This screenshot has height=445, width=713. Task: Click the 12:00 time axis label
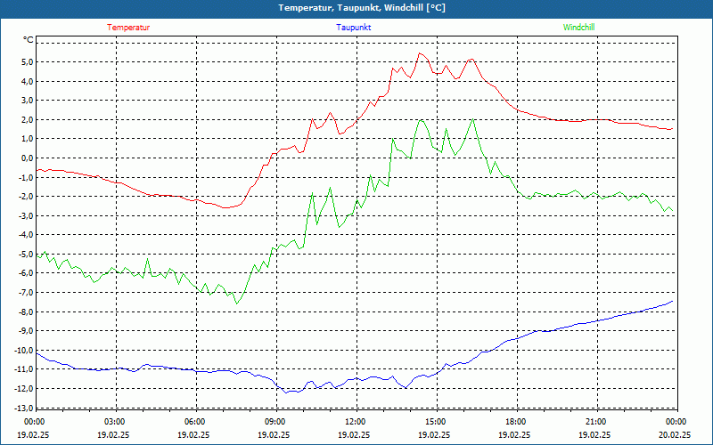tap(355, 422)
